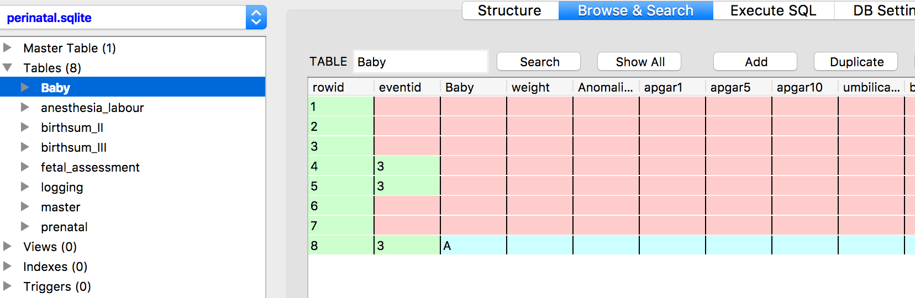Select the Baby cell containing A
915x298 pixels.
coord(473,246)
